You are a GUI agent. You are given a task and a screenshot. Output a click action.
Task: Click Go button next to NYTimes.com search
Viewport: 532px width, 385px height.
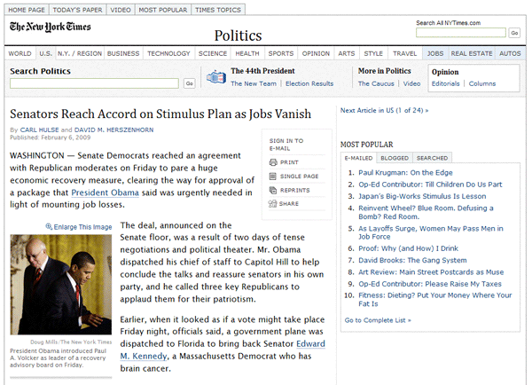[x=514, y=33]
